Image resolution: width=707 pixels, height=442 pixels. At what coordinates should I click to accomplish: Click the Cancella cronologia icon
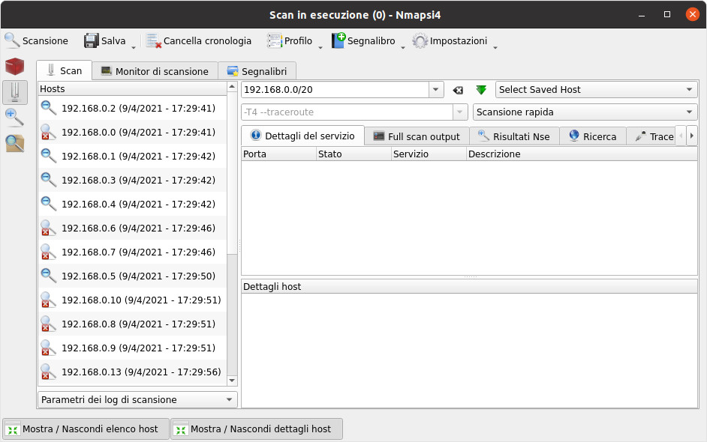(x=153, y=41)
